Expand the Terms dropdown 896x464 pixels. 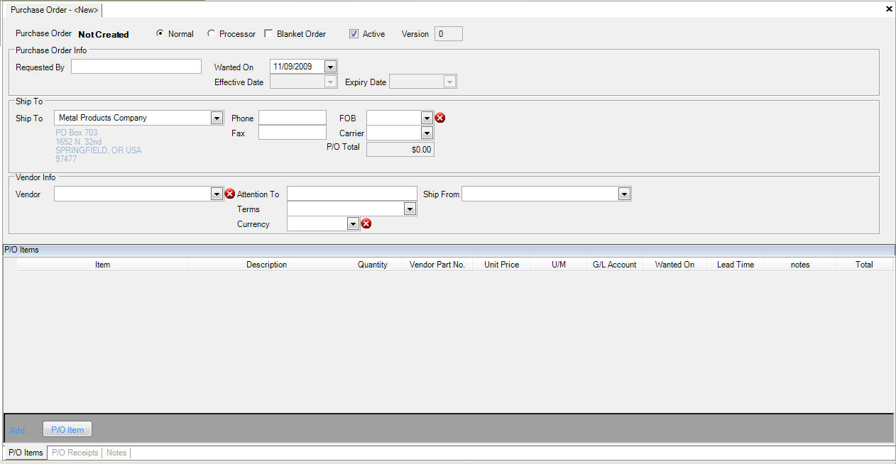tap(410, 209)
